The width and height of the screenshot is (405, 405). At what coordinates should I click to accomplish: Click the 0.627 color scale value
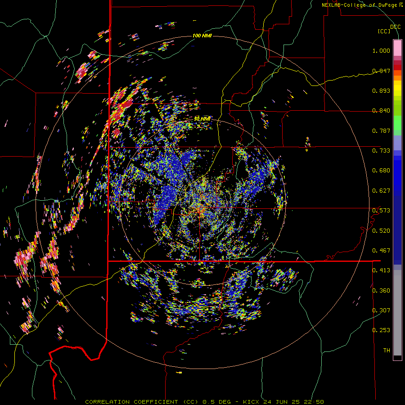click(381, 191)
